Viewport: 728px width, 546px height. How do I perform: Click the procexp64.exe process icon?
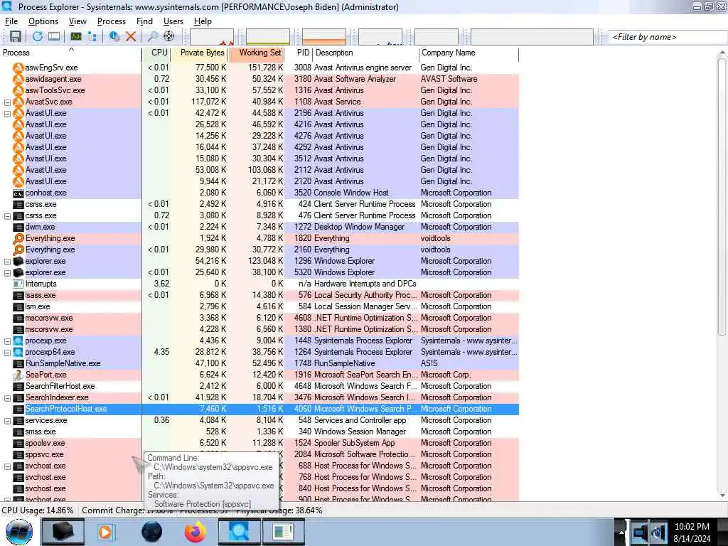tap(18, 352)
